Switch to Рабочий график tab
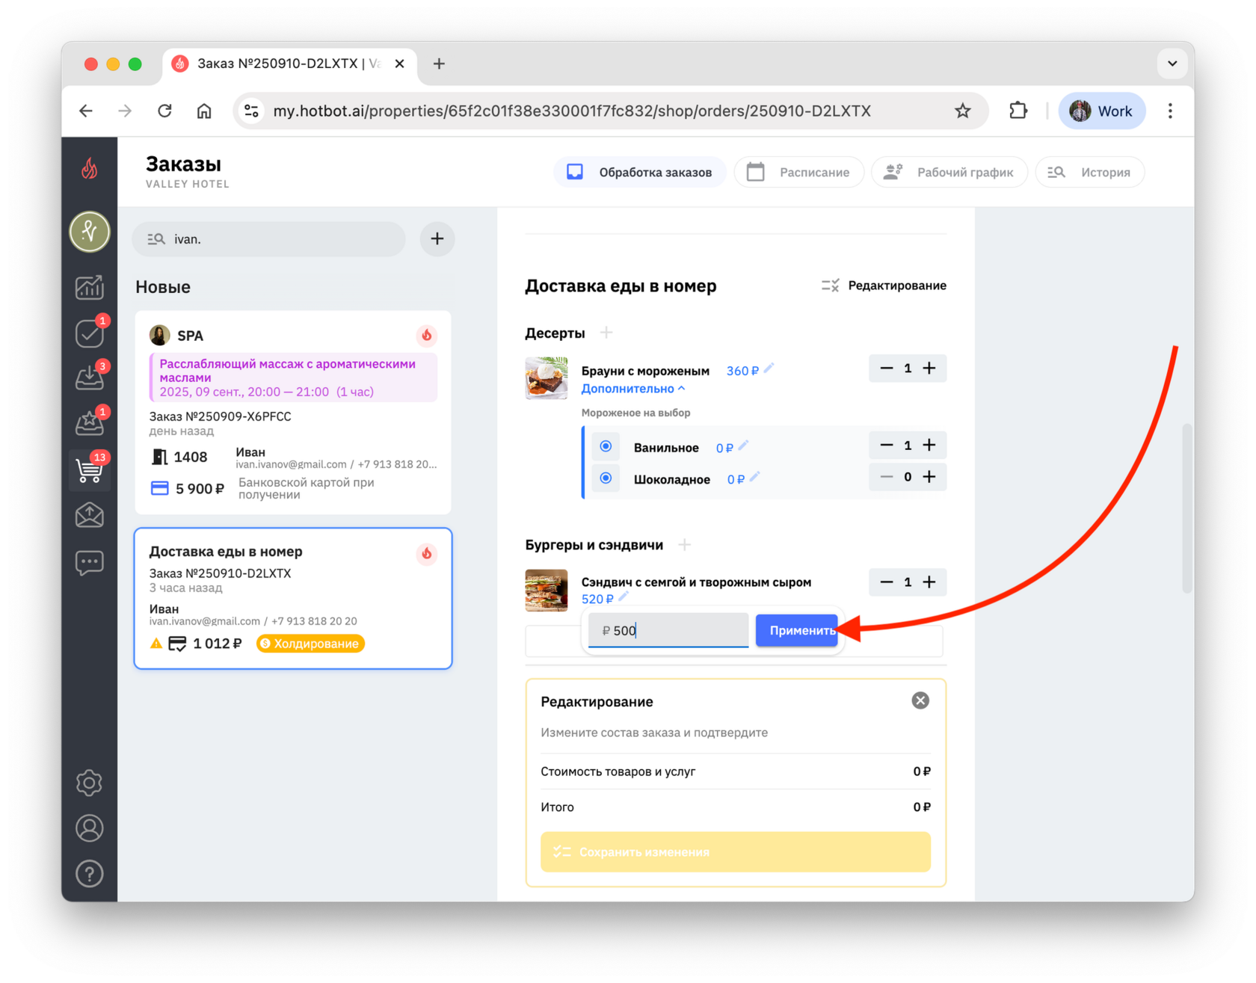This screenshot has width=1256, height=983. coord(949,173)
